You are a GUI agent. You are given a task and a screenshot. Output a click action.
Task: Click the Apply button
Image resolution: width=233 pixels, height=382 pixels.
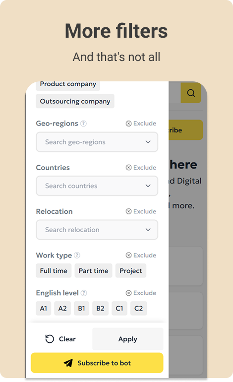click(128, 339)
